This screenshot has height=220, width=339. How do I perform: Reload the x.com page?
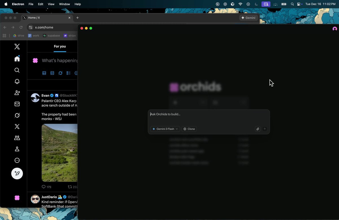pos(21,27)
